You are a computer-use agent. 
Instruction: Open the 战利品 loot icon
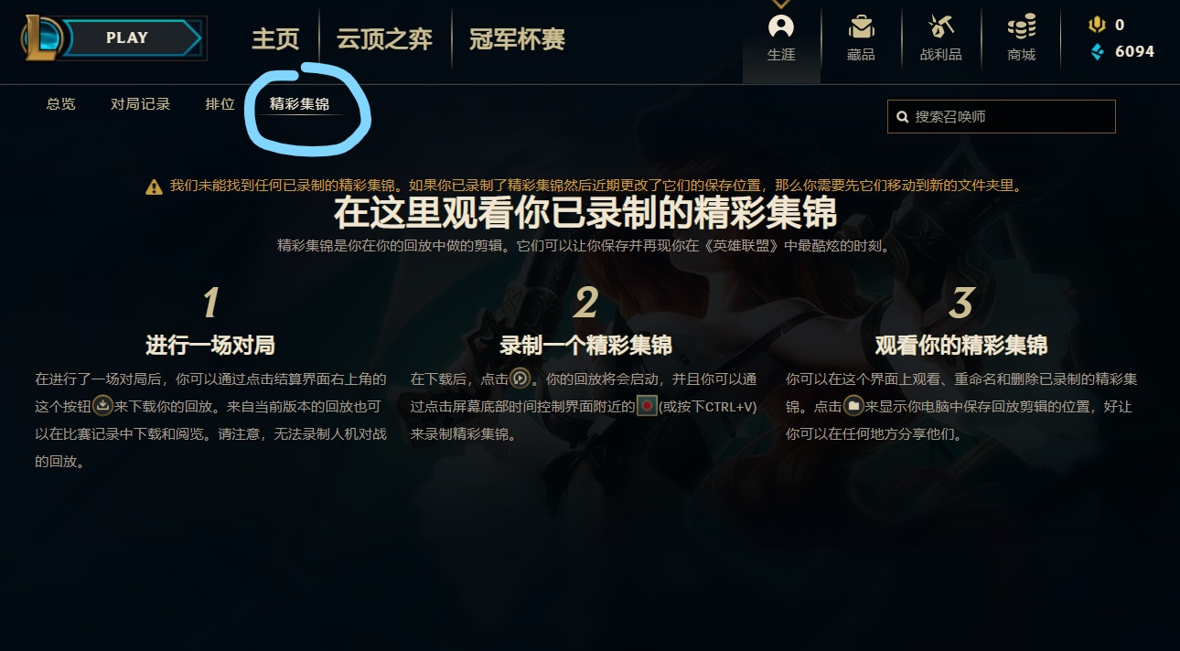(x=940, y=26)
